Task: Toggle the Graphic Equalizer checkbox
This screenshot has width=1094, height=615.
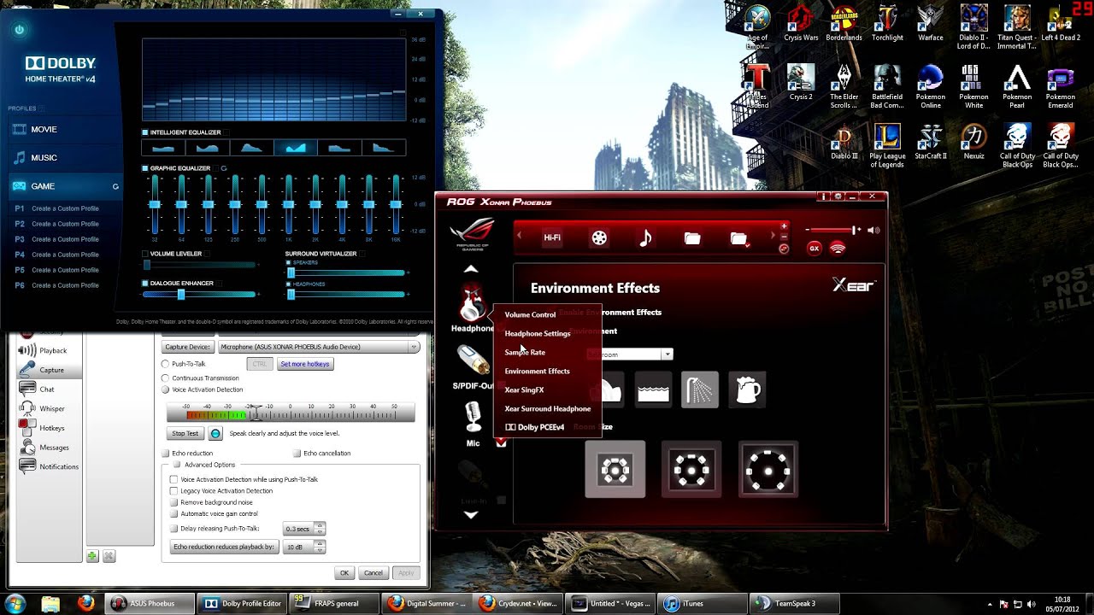Action: 145,168
